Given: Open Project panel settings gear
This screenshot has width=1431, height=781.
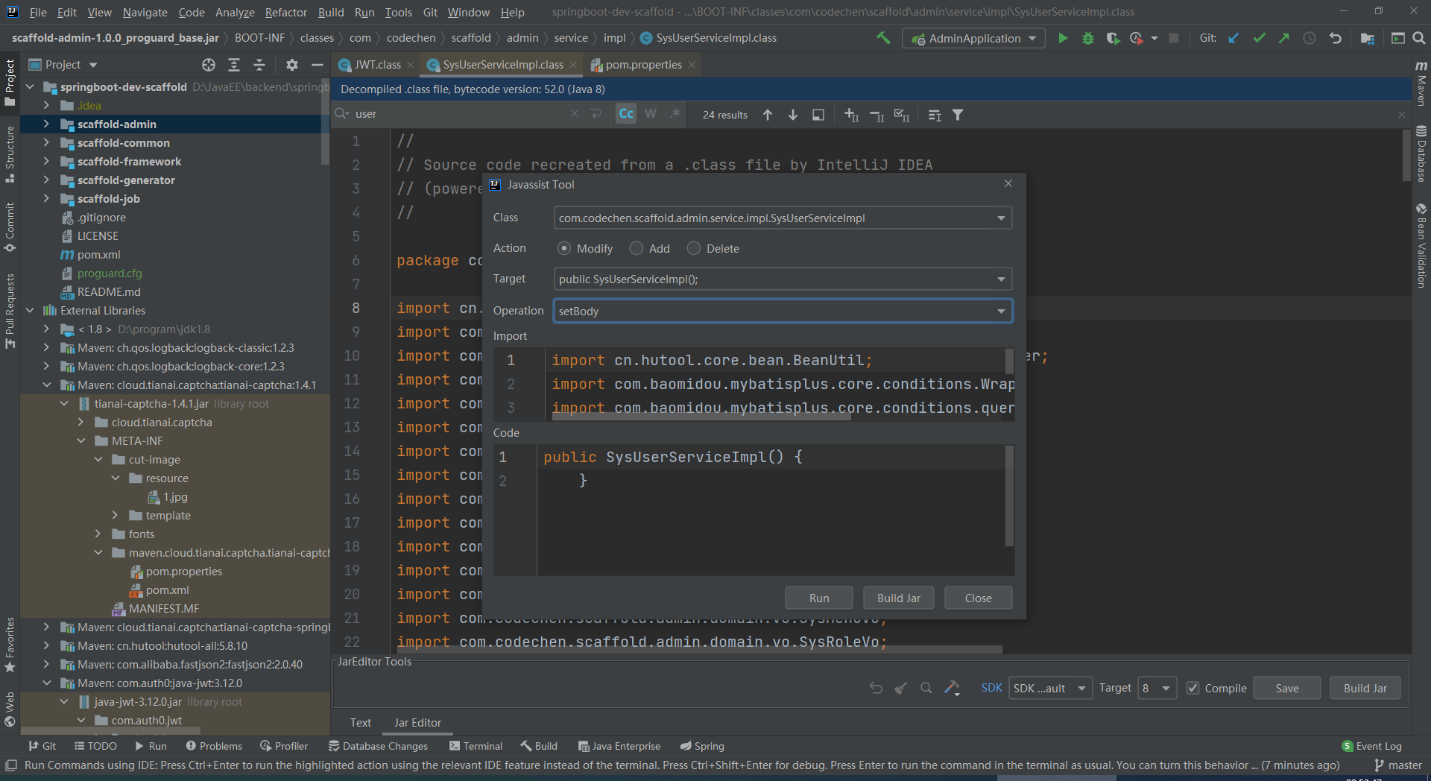Looking at the screenshot, I should point(292,65).
